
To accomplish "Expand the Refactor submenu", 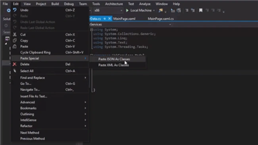I will (85, 126).
